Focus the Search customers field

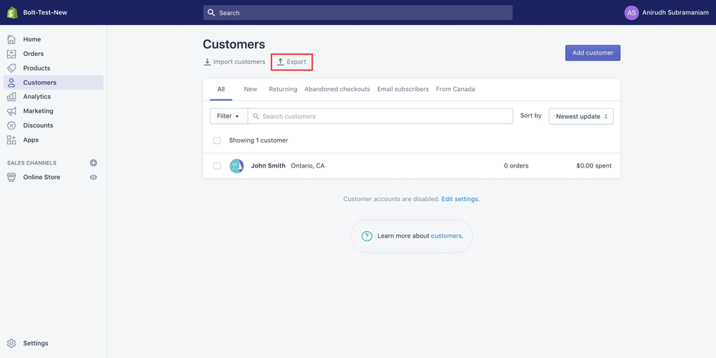[x=380, y=116]
